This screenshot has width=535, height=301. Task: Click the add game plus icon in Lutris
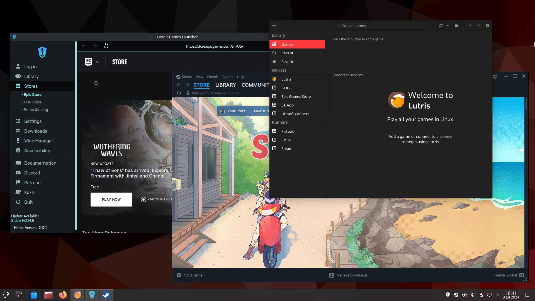274,25
